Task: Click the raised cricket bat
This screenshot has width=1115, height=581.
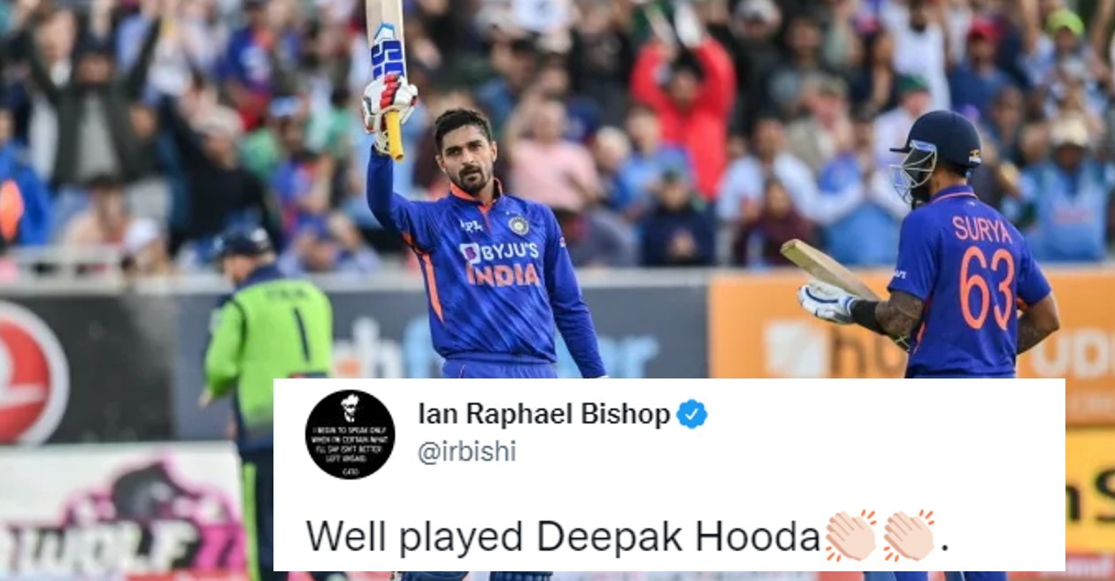Action: [387, 75]
